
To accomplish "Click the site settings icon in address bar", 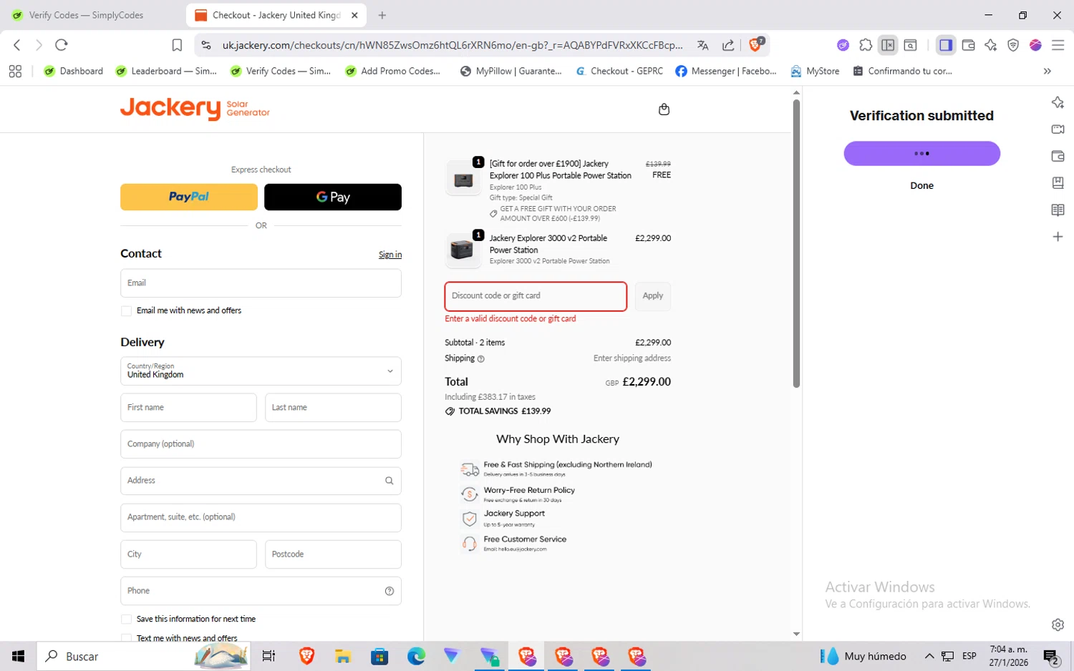I will (206, 45).
